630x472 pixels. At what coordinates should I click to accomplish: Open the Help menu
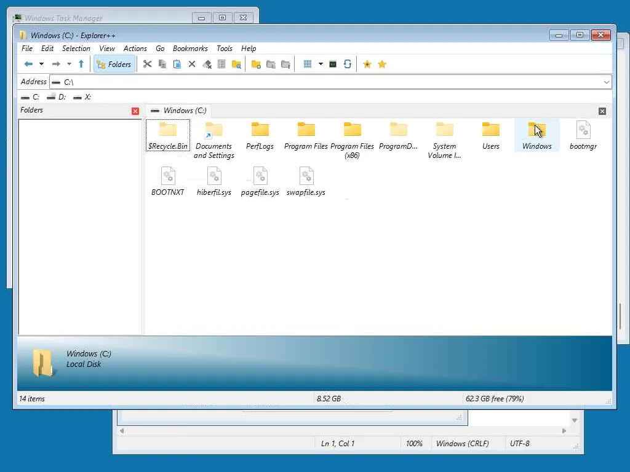pos(249,48)
